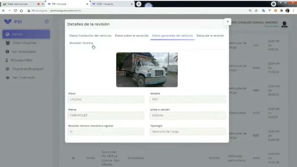
Task: Switch to Datos sobre el recorrido tab
Action: pos(132,36)
